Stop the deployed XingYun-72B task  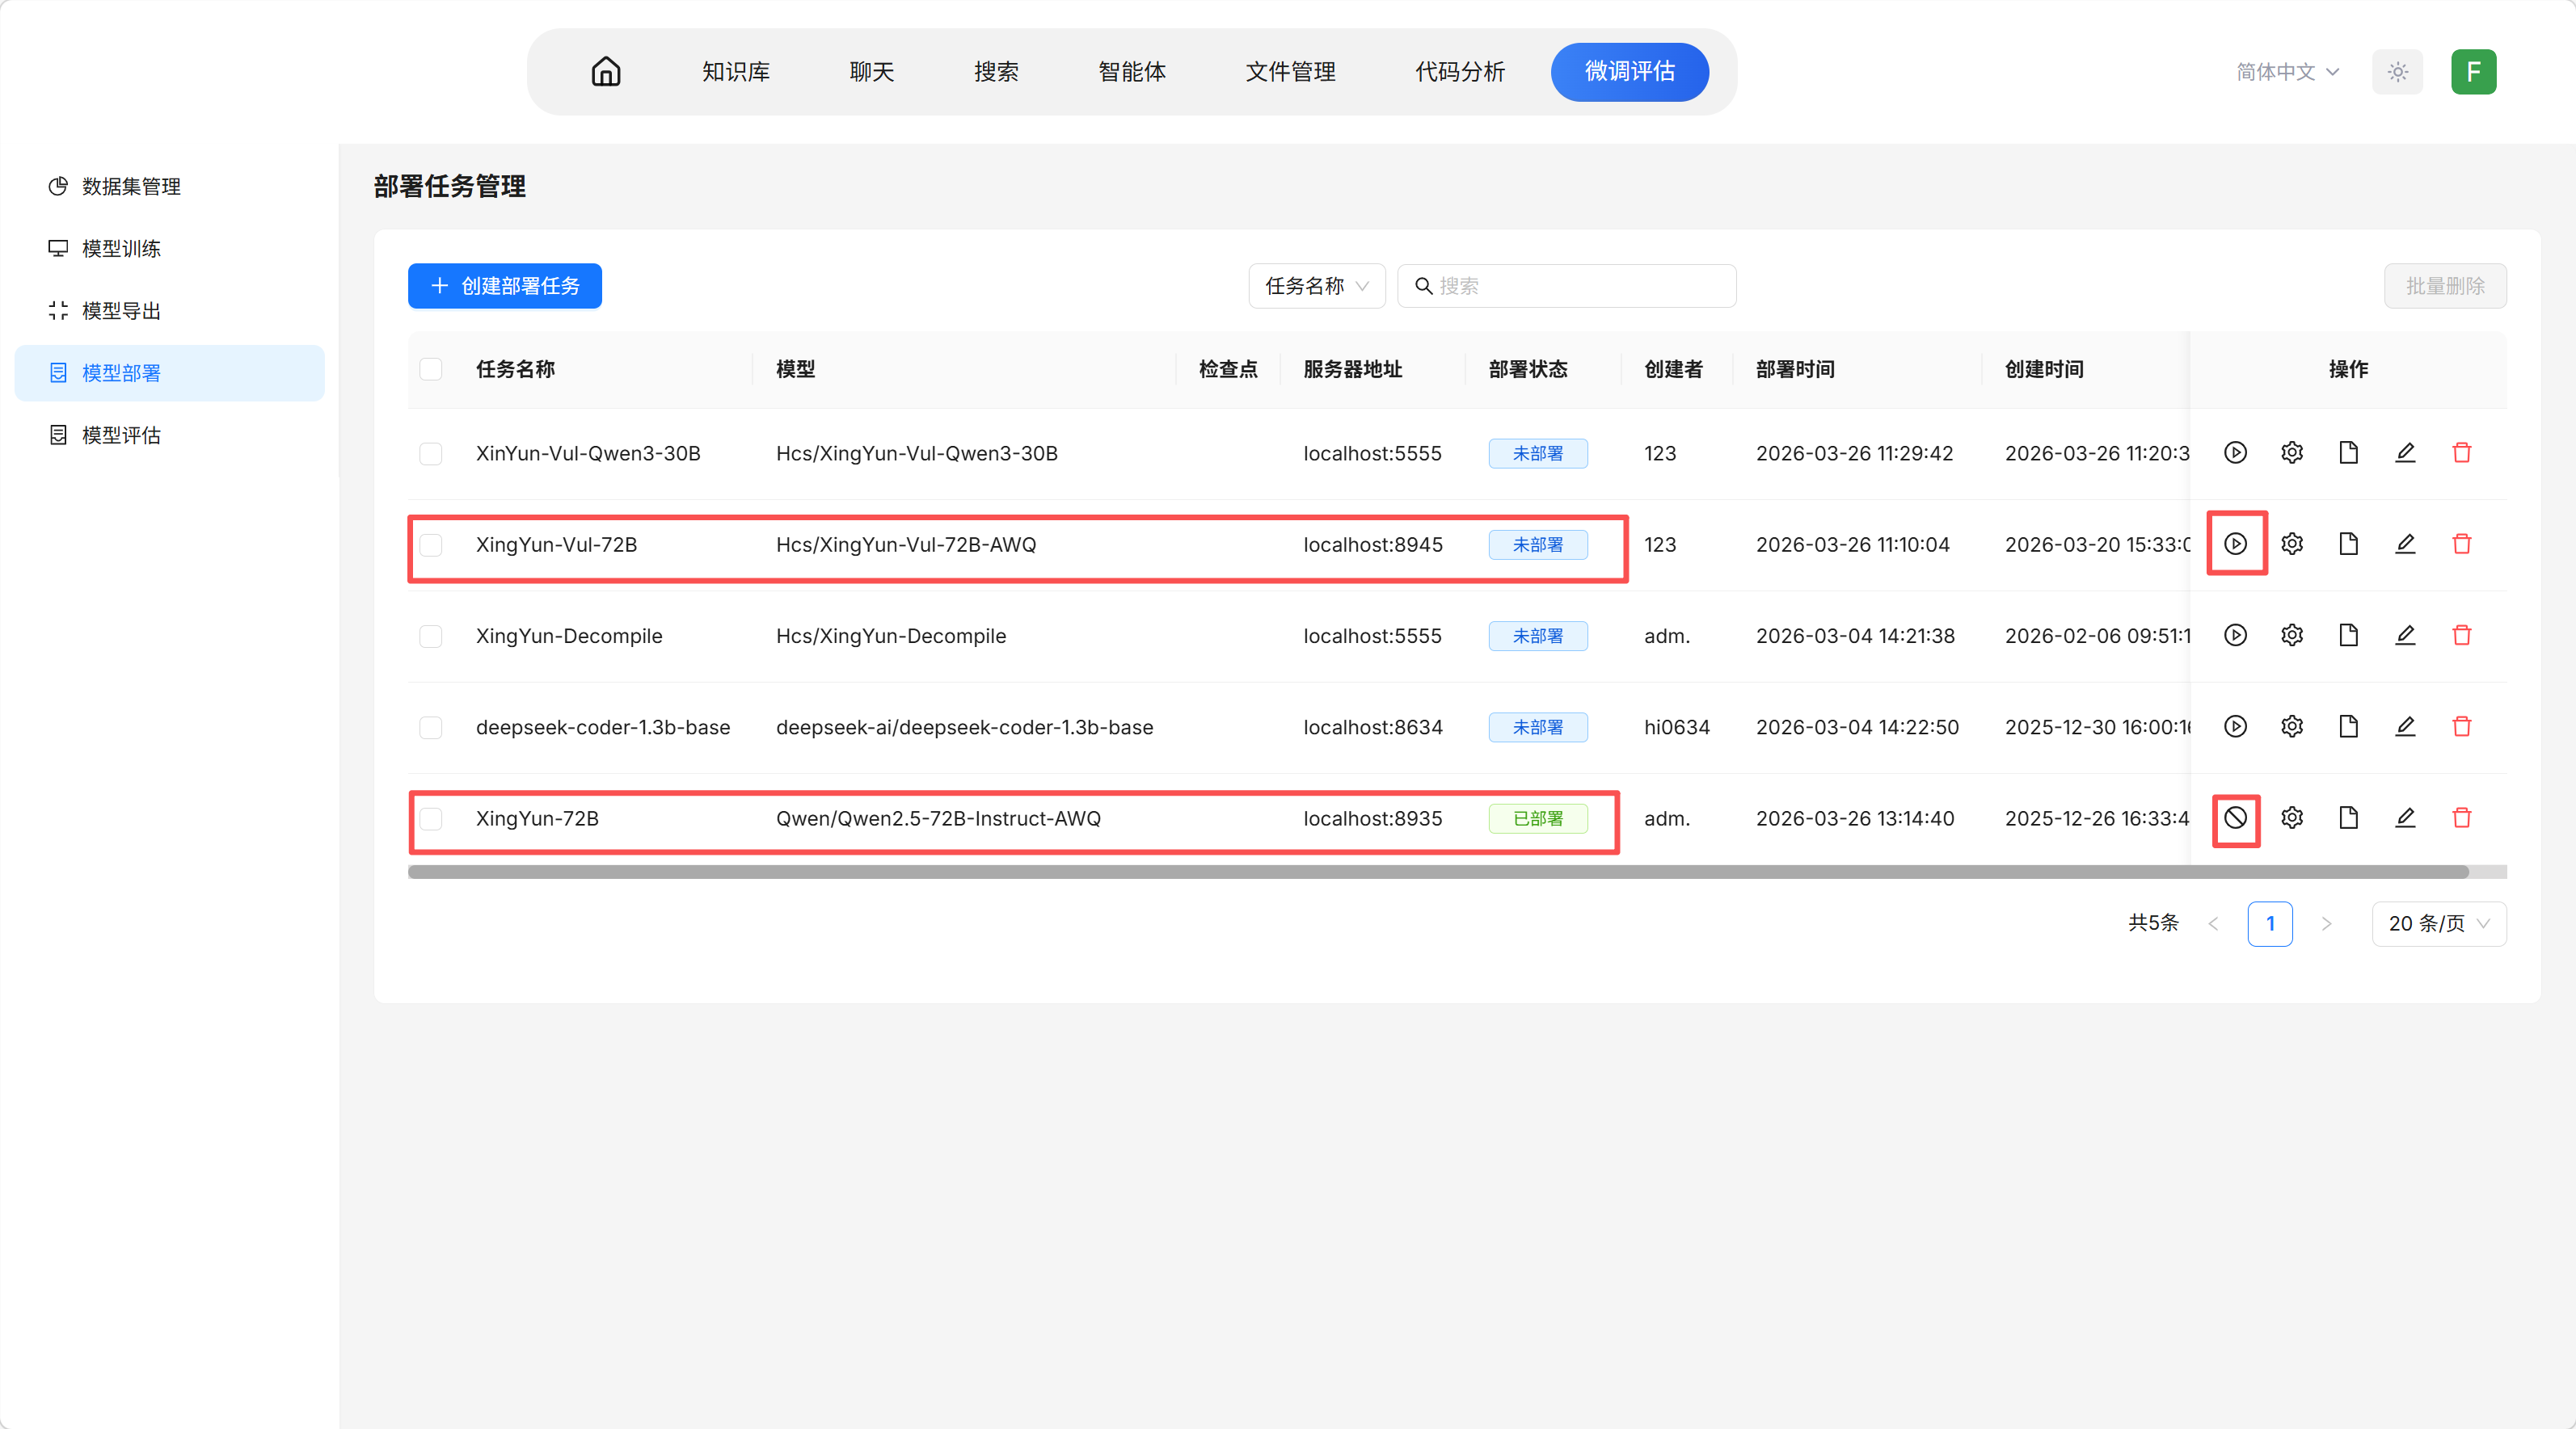[2236, 818]
